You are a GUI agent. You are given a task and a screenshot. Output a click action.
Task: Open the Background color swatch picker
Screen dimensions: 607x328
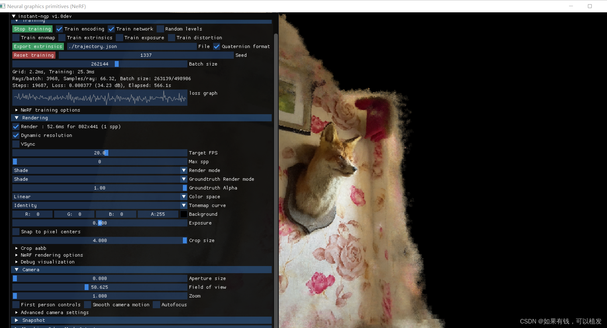184,214
